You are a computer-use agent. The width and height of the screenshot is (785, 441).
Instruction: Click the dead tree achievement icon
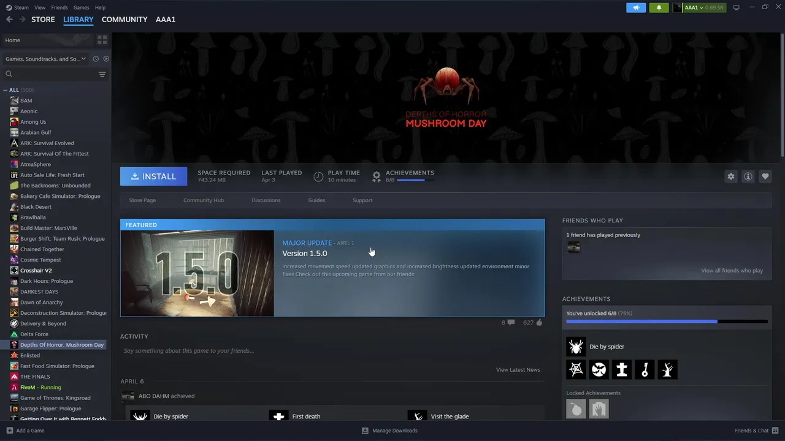(667, 369)
